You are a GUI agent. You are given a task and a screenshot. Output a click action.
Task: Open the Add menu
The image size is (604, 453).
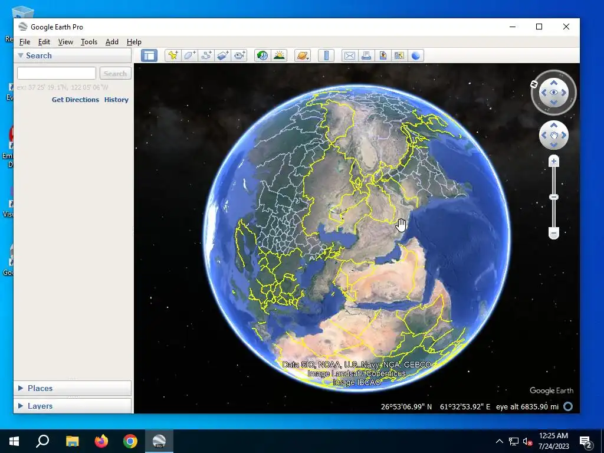[112, 42]
